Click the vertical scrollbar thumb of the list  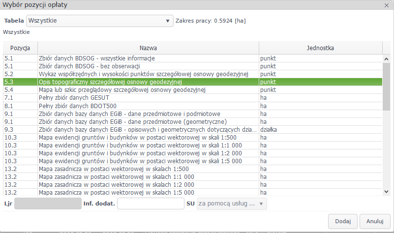pyautogui.click(x=386, y=86)
